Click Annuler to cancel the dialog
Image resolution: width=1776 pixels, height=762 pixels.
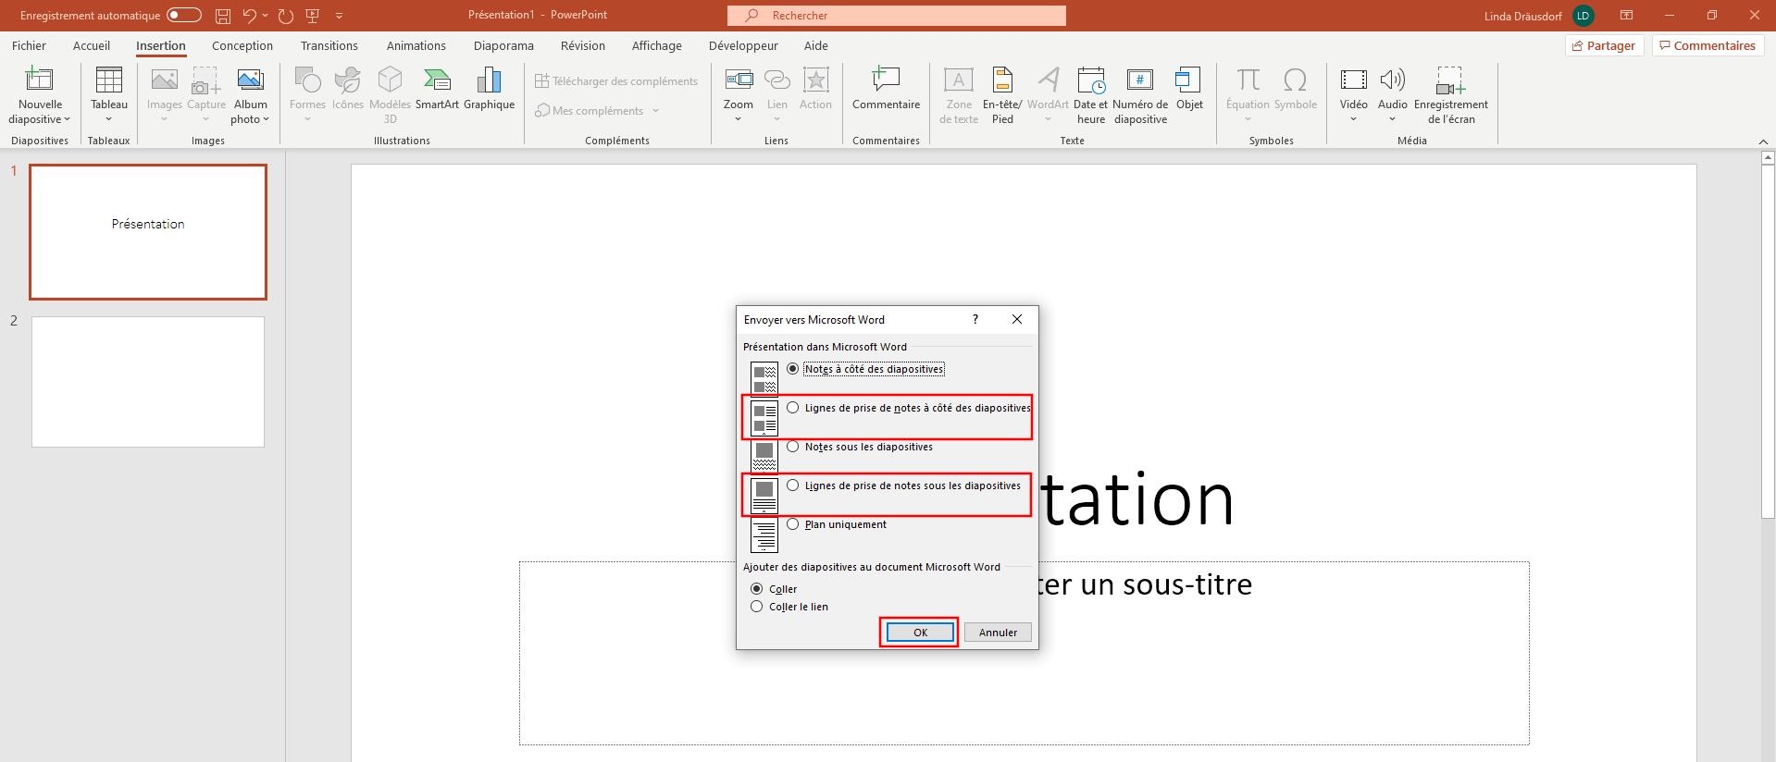998,633
